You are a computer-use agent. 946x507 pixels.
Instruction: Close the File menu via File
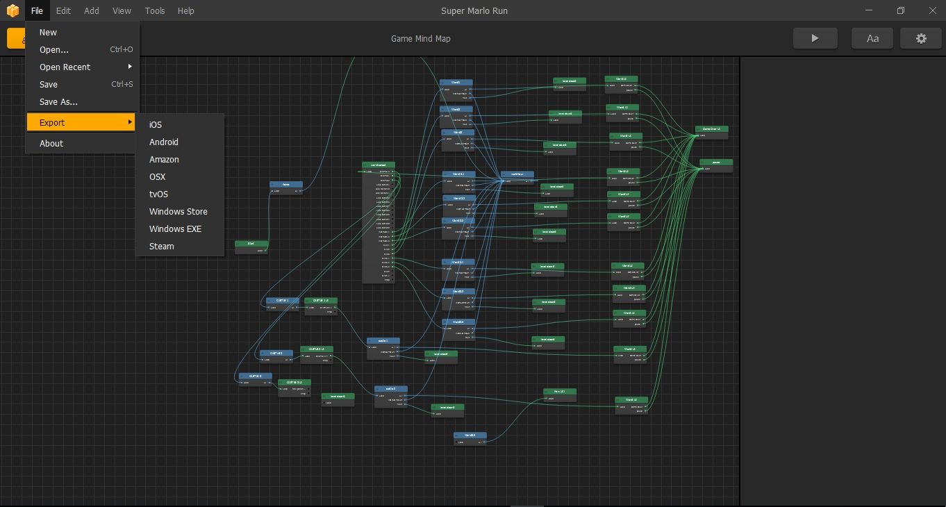(x=37, y=10)
